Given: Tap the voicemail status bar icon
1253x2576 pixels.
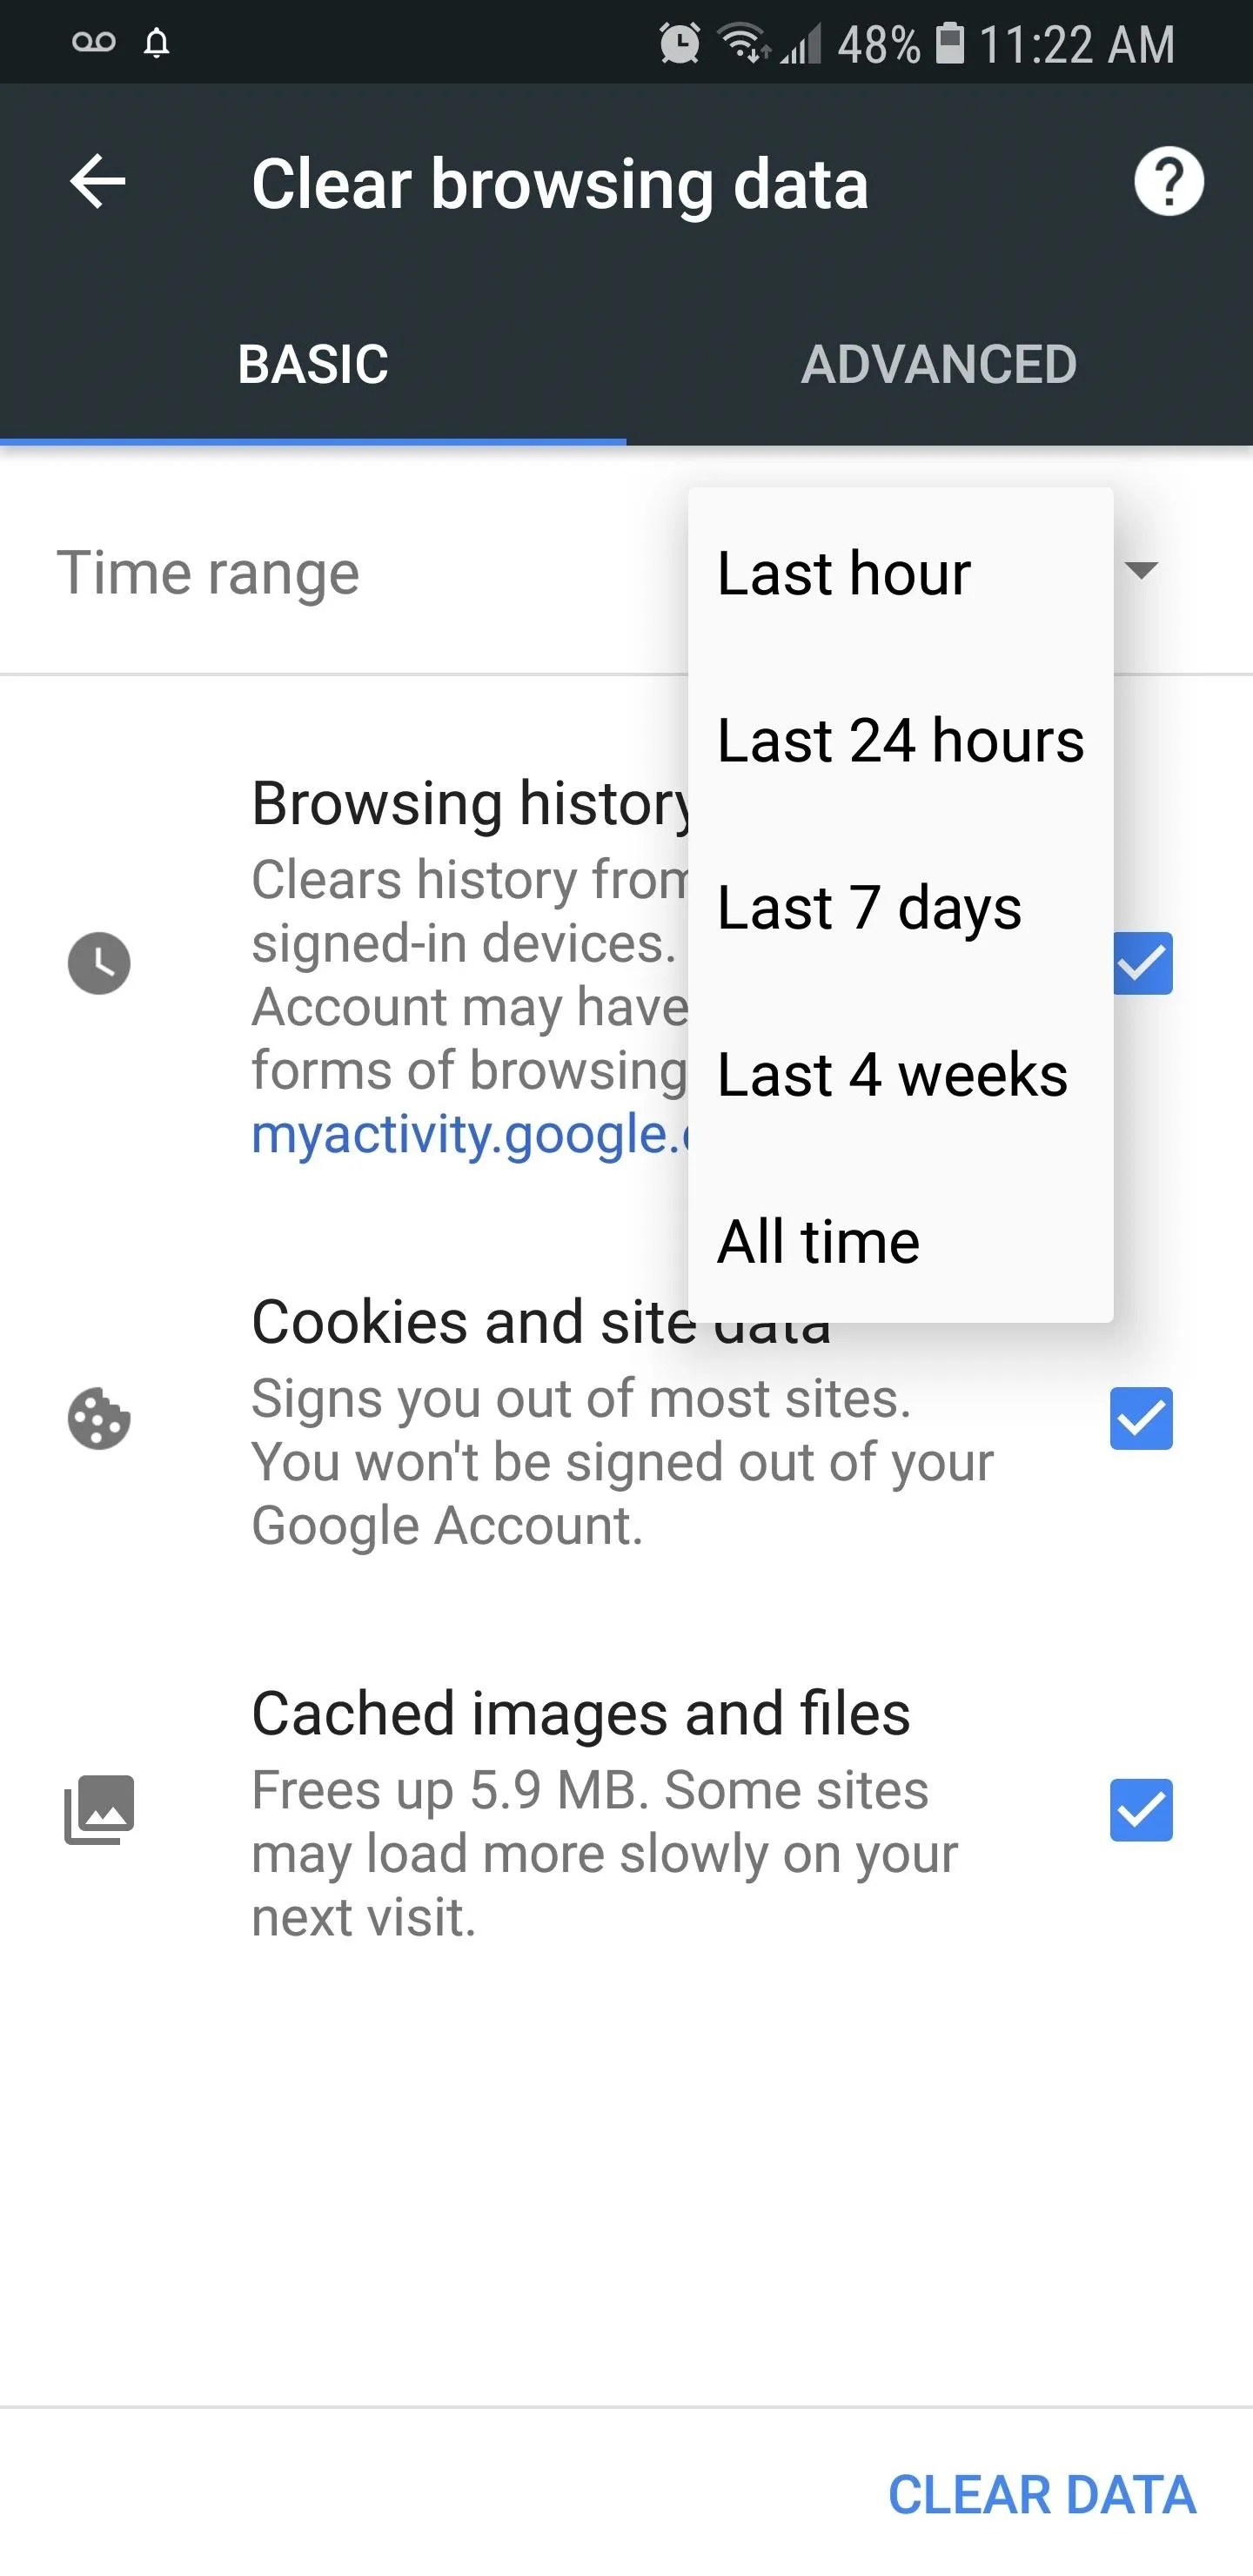Looking at the screenshot, I should coord(94,42).
